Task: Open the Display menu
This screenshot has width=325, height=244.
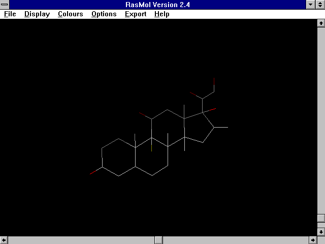Action: pos(37,14)
